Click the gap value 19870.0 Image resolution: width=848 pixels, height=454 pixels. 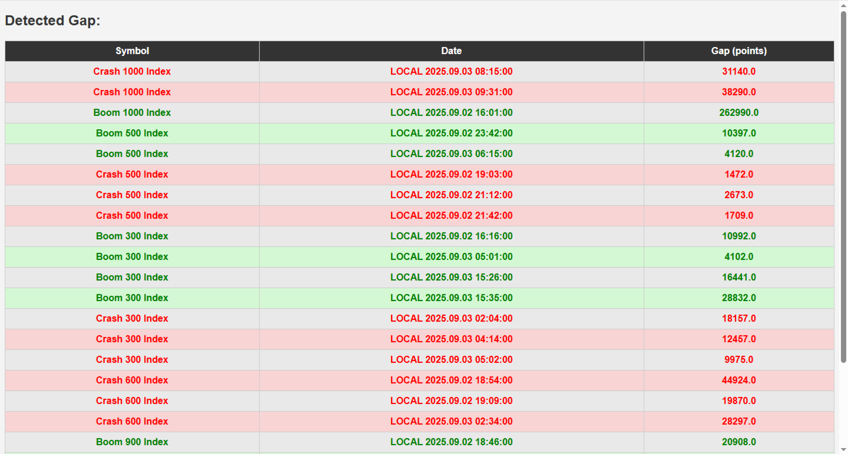[739, 401]
